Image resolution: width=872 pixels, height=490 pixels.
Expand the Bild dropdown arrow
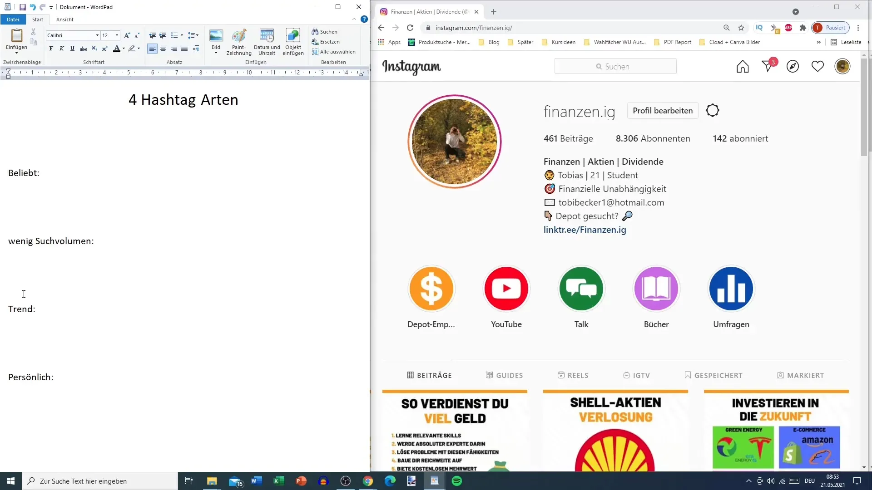click(216, 53)
